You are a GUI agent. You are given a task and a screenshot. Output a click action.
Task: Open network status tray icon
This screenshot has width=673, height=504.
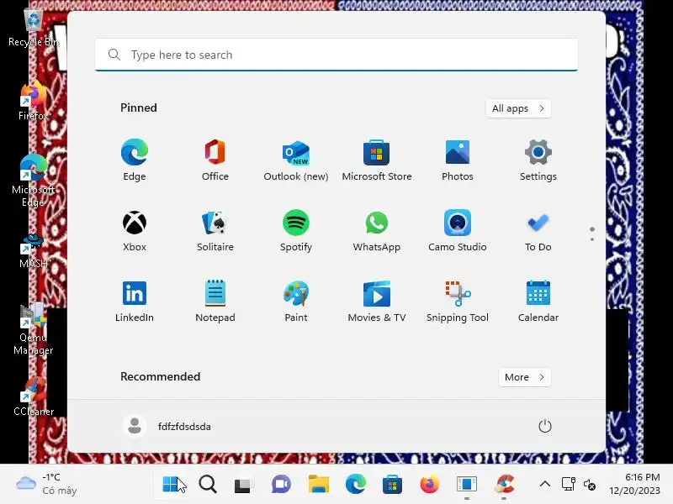[x=569, y=485]
